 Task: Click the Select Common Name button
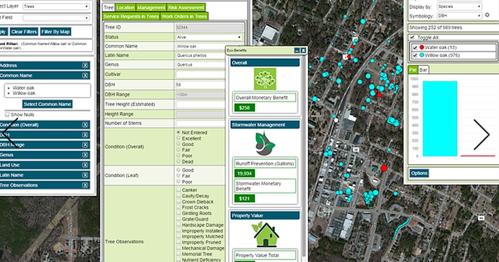click(47, 104)
